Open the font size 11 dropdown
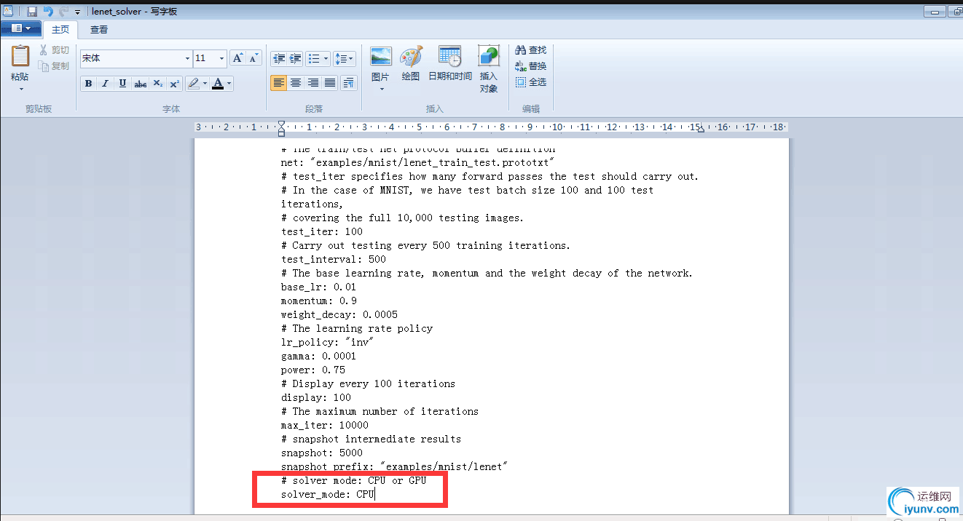 tap(220, 58)
